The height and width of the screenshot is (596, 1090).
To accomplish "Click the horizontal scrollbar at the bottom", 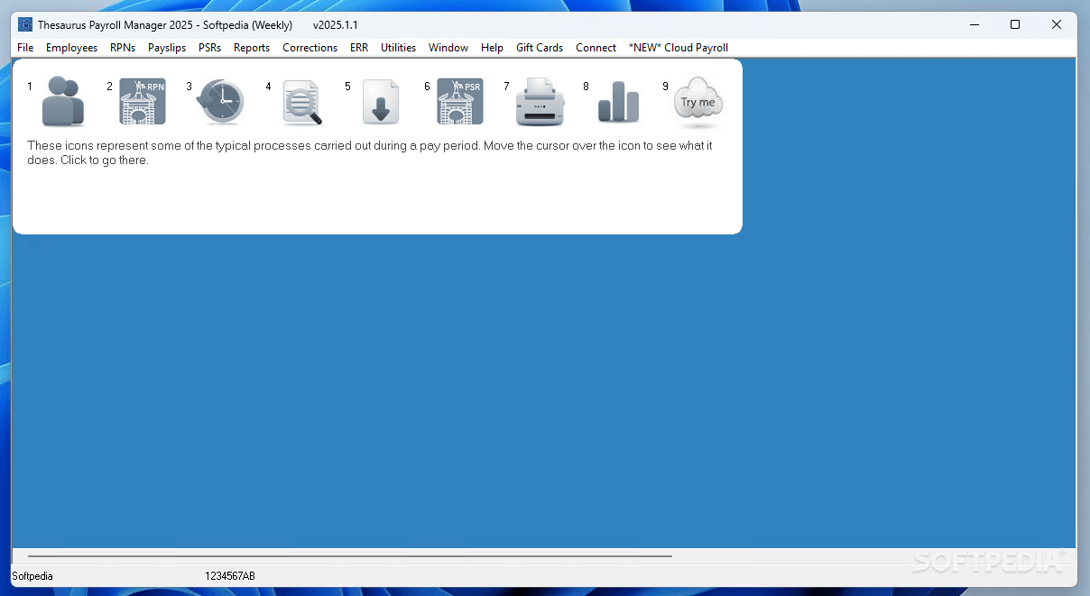I will pos(352,555).
